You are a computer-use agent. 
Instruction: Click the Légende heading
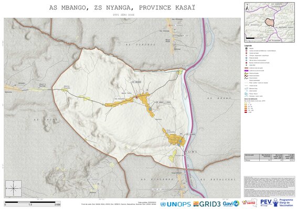pyautogui.click(x=248, y=45)
